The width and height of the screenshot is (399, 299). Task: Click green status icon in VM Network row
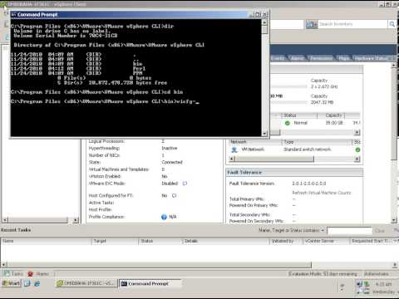[357, 149]
